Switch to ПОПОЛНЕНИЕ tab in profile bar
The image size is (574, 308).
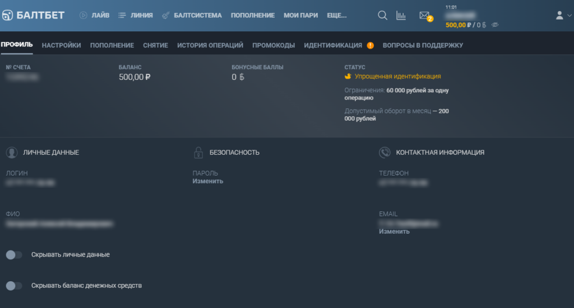click(x=112, y=45)
